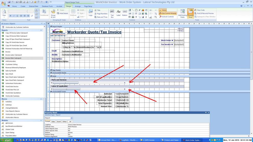Select the AutoExec macro

[x=8, y=102]
